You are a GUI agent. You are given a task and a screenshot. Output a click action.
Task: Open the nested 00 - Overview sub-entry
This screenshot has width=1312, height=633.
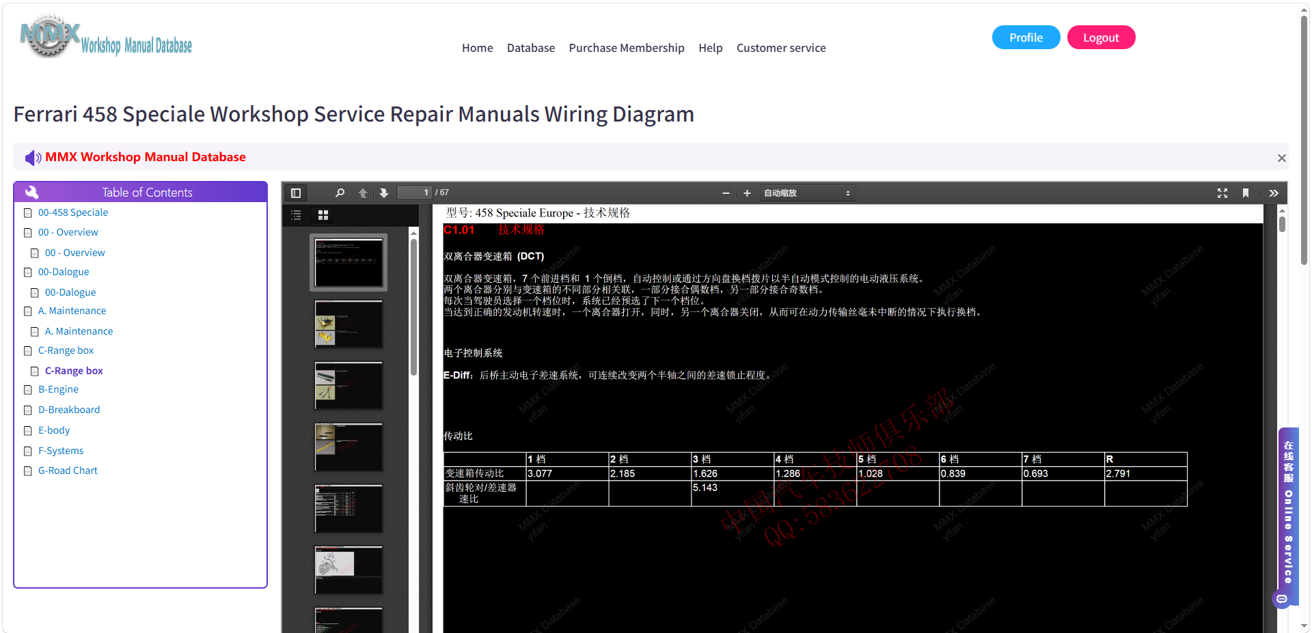click(75, 253)
